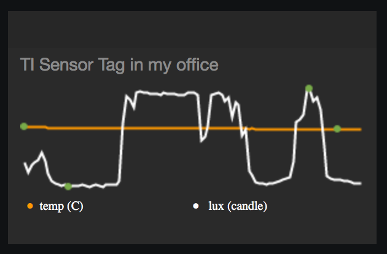Click the steep lux rise crossing the temp line
The height and width of the screenshot is (254, 387).
[122, 128]
